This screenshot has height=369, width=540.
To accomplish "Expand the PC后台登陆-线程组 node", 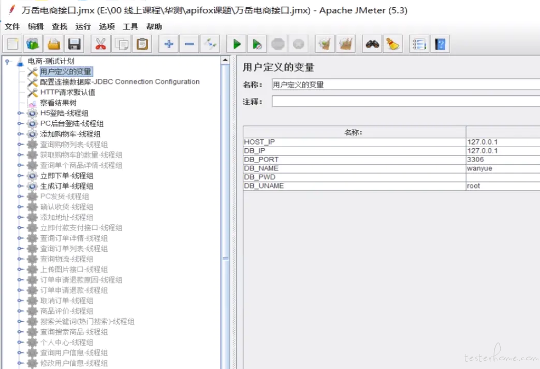I will 20,123.
